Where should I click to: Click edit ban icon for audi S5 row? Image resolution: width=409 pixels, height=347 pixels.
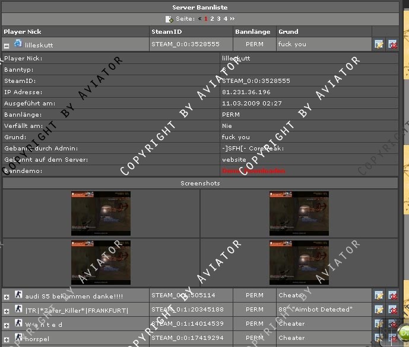pos(379,295)
